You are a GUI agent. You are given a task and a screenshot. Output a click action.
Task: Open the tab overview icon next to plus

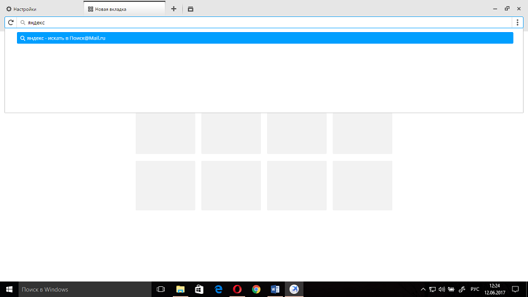[x=190, y=9]
